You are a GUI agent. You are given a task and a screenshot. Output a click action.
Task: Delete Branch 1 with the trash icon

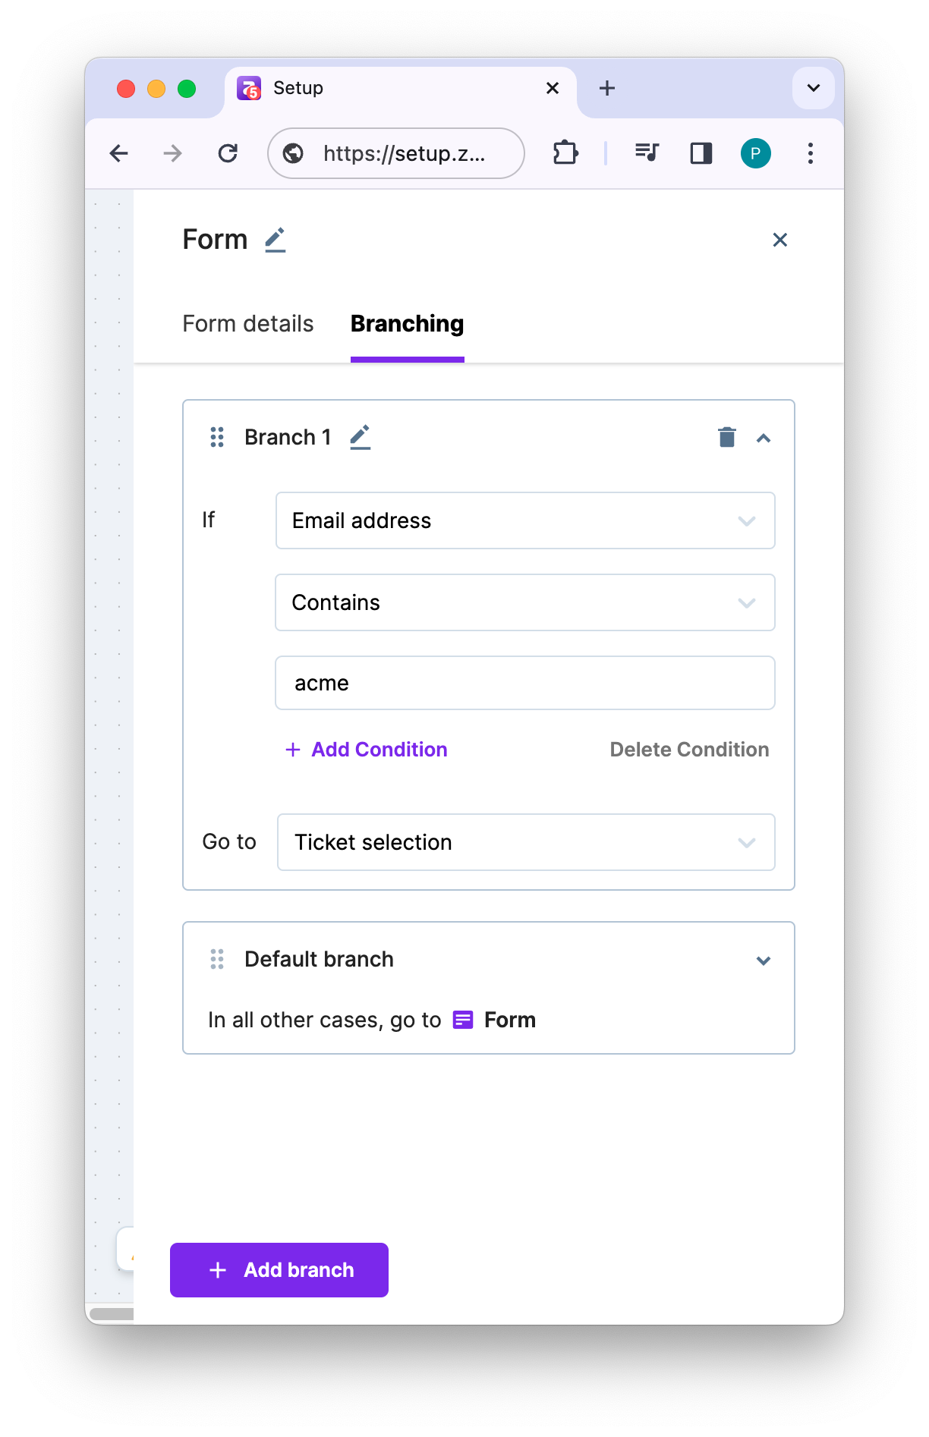pos(726,438)
